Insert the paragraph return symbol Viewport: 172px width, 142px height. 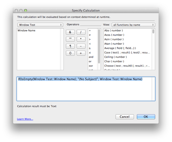[70, 46]
